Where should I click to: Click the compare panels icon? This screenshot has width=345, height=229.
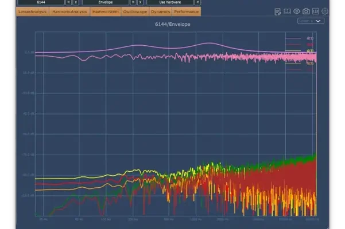(315, 11)
